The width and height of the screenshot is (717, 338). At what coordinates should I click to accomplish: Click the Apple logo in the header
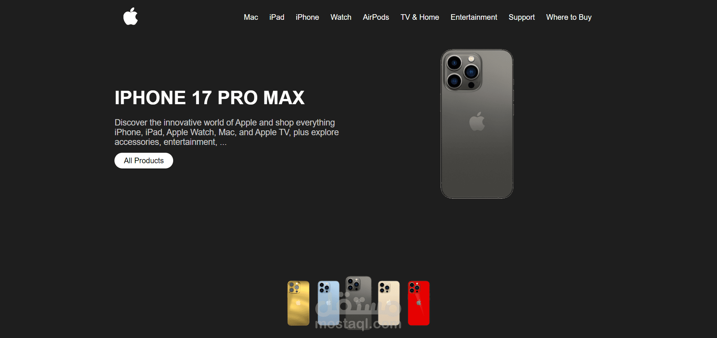pyautogui.click(x=131, y=16)
